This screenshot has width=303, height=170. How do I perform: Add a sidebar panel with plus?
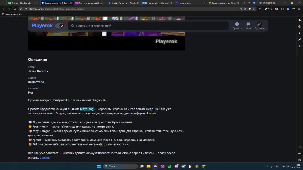[x=300, y=46]
